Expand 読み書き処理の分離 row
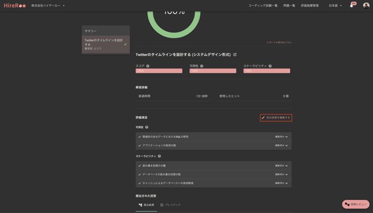The image size is (373, 213). [x=214, y=165]
